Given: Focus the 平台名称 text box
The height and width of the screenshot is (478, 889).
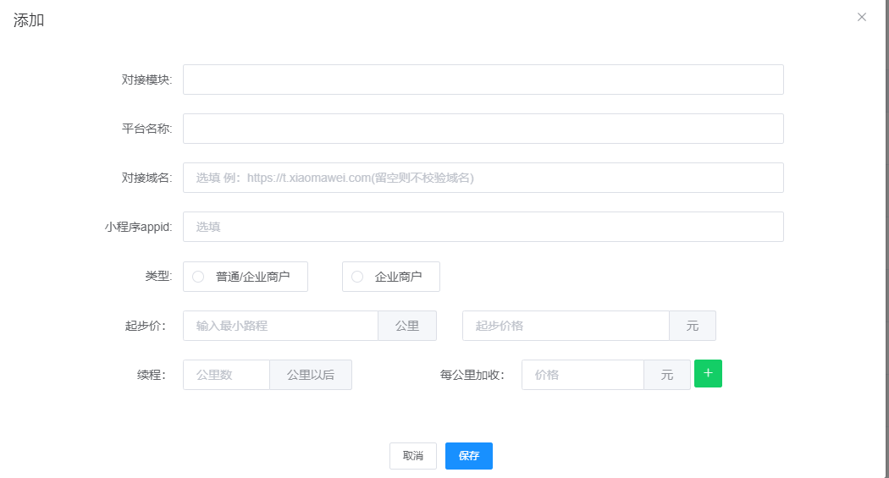Looking at the screenshot, I should (483, 129).
